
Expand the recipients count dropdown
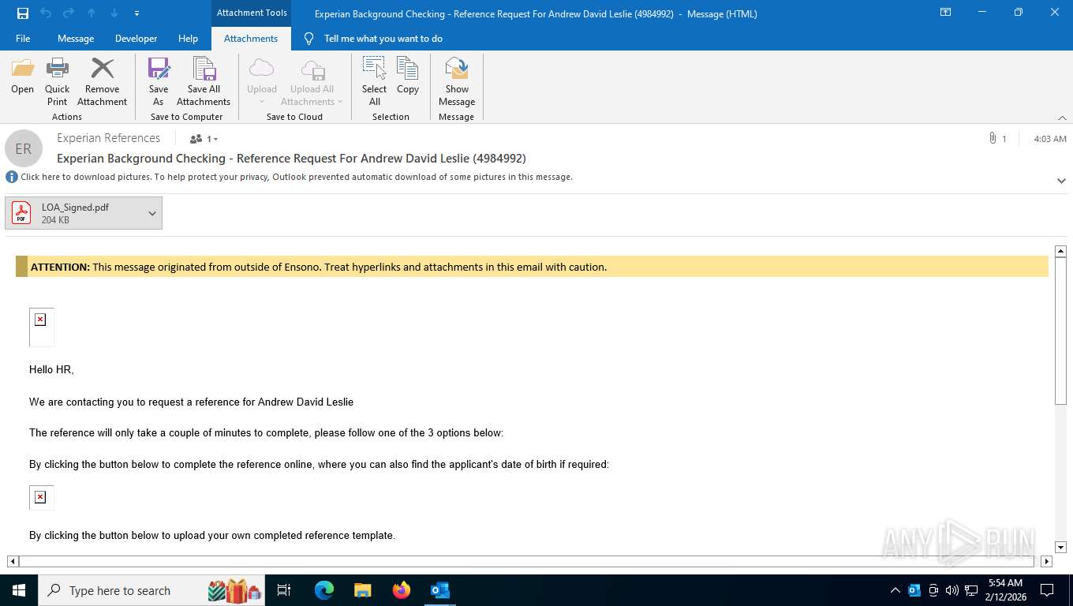[204, 139]
